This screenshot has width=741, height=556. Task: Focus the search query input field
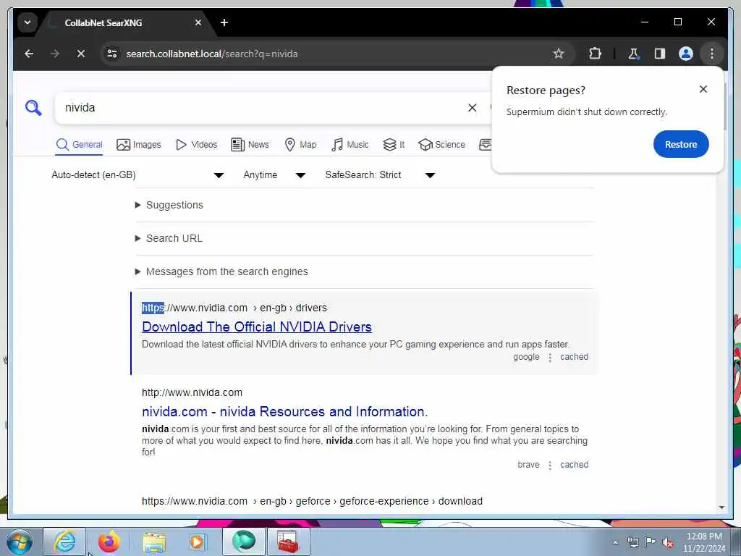point(262,108)
